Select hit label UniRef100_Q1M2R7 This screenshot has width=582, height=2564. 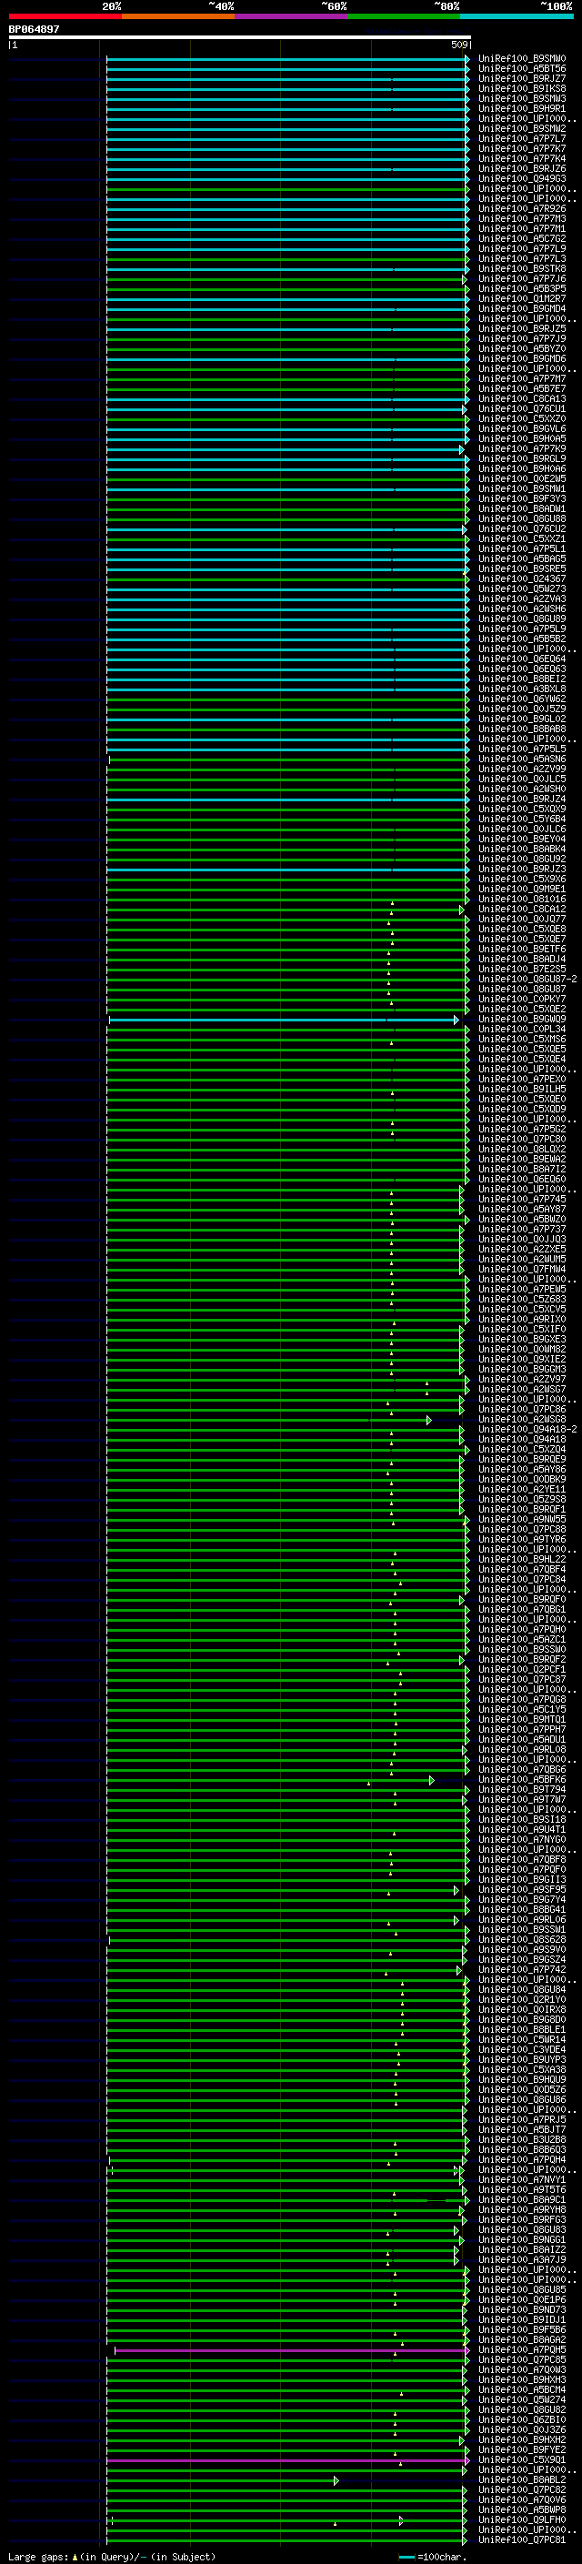coord(522,298)
